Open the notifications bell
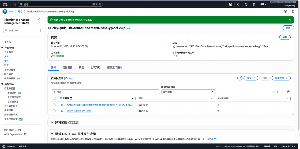300x149 pixels. point(238,4)
